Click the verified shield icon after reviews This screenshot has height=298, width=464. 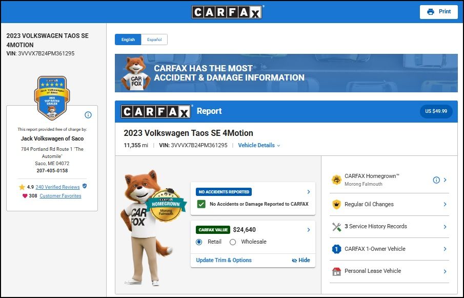click(85, 186)
